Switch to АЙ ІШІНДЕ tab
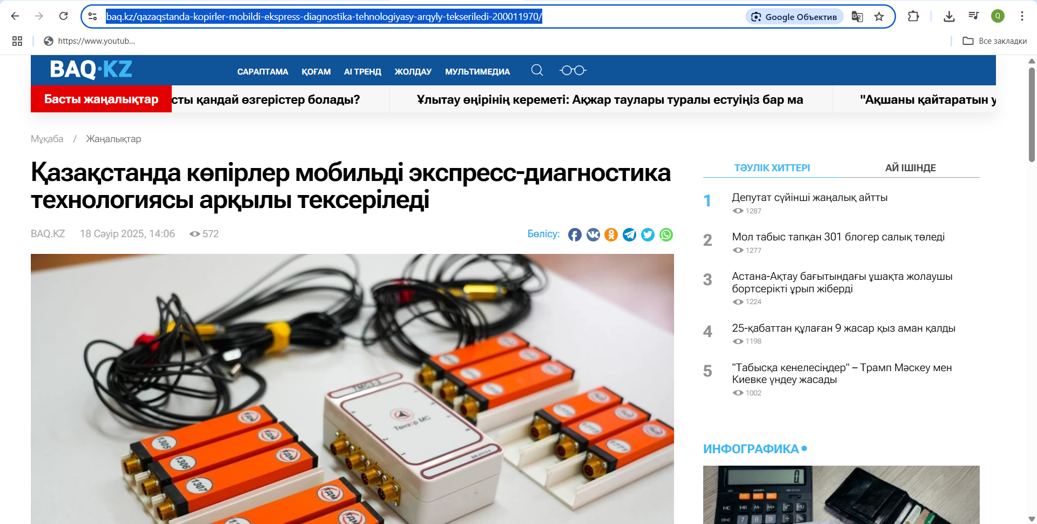The height and width of the screenshot is (524, 1037). pyautogui.click(x=910, y=168)
